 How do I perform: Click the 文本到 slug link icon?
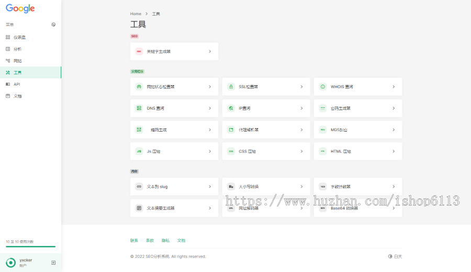pos(139,186)
